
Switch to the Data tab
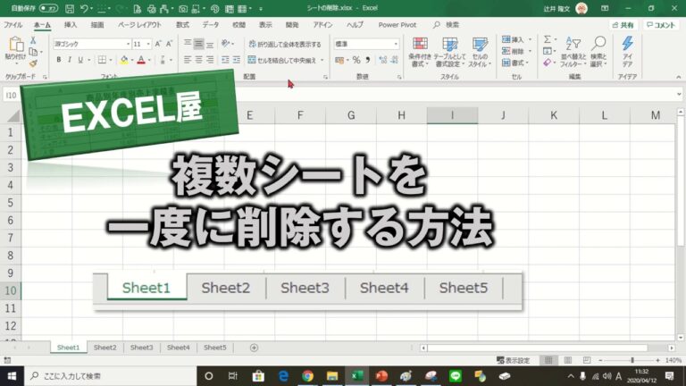click(x=211, y=25)
